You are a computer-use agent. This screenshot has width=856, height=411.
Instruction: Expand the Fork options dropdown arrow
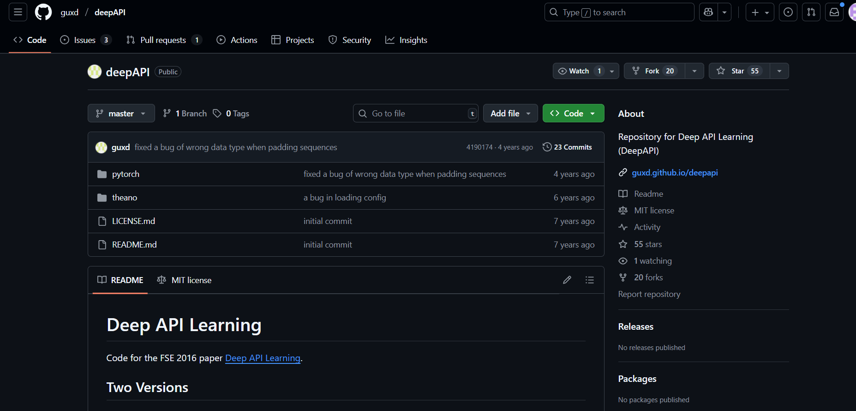tap(694, 71)
